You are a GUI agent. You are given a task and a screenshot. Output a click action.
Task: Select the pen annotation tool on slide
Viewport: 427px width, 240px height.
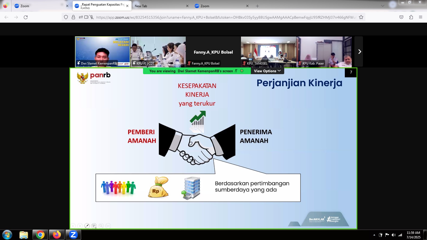[x=87, y=226]
